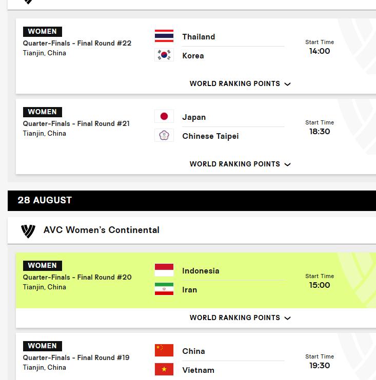The height and width of the screenshot is (380, 376).
Task: Expand World Ranking Points for Japan vs Chinese Taipei
Action: (x=240, y=164)
